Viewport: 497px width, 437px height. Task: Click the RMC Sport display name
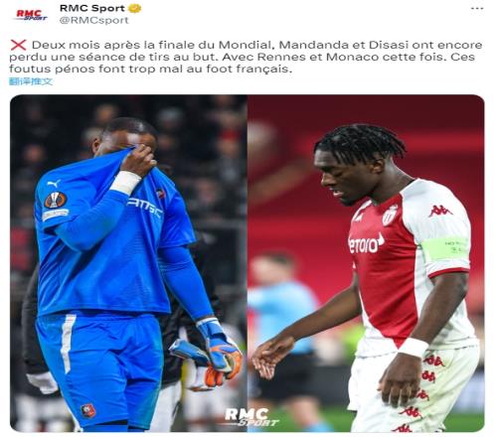click(x=92, y=8)
